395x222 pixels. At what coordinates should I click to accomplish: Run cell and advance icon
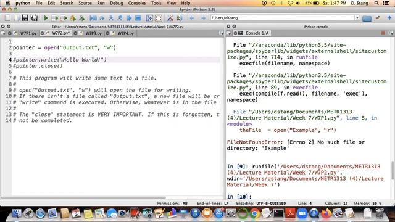[x=64, y=18]
